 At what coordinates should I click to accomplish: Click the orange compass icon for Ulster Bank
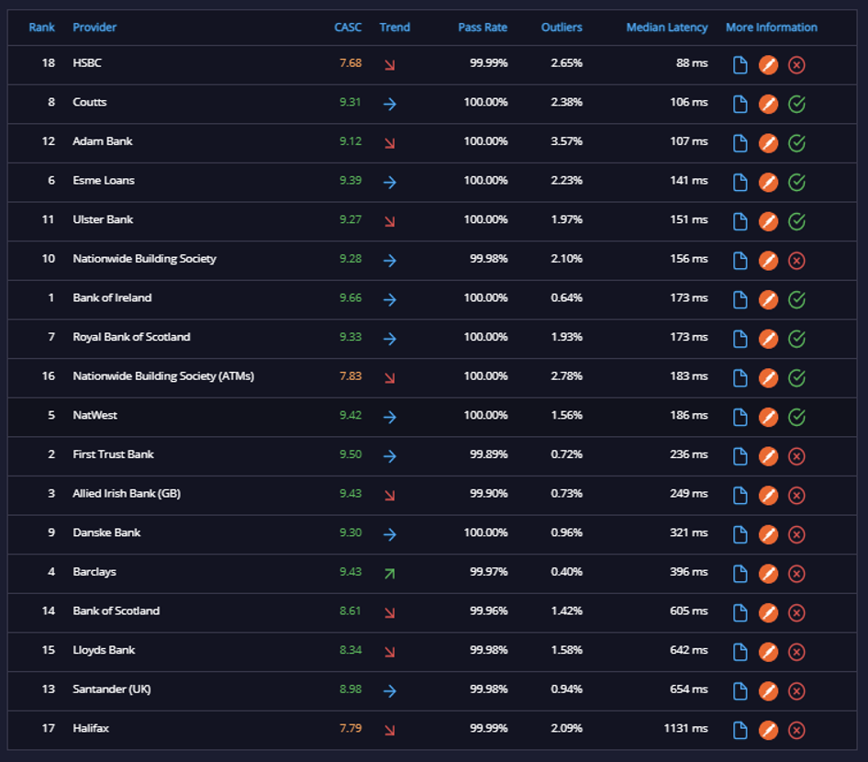click(x=768, y=221)
